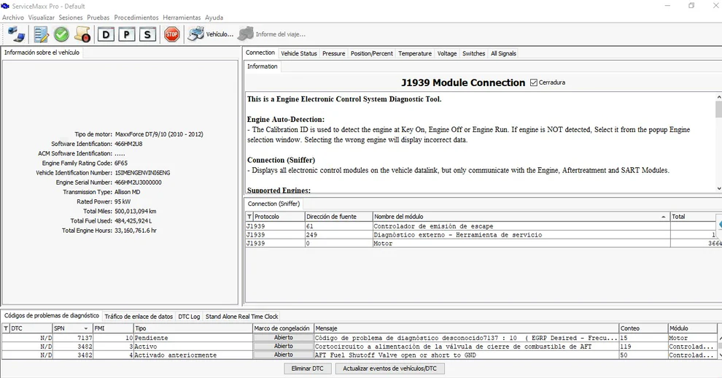The image size is (722, 378).
Task: Click Actualizar eventos de vehículos/DTC button
Action: coord(389,369)
